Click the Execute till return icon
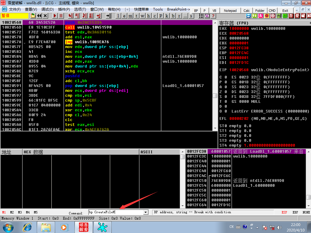Screen dimensions: 311x233 (99, 16)
